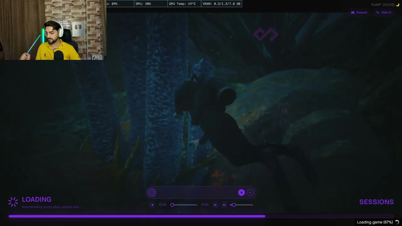402x226 pixels.
Task: Click the LOADING heading text
Action: pos(36,200)
